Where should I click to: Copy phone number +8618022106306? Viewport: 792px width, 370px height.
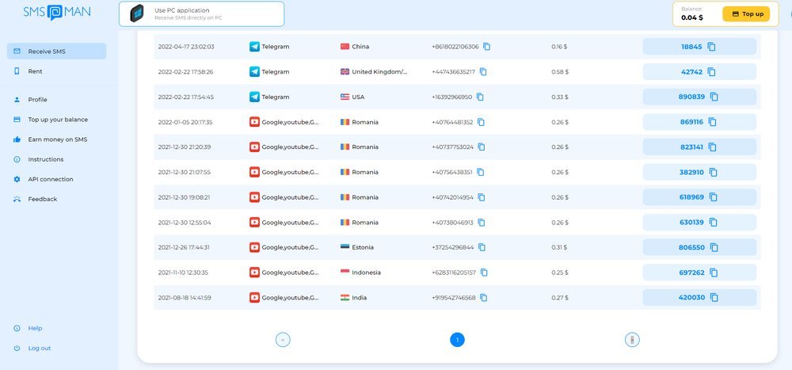point(486,47)
